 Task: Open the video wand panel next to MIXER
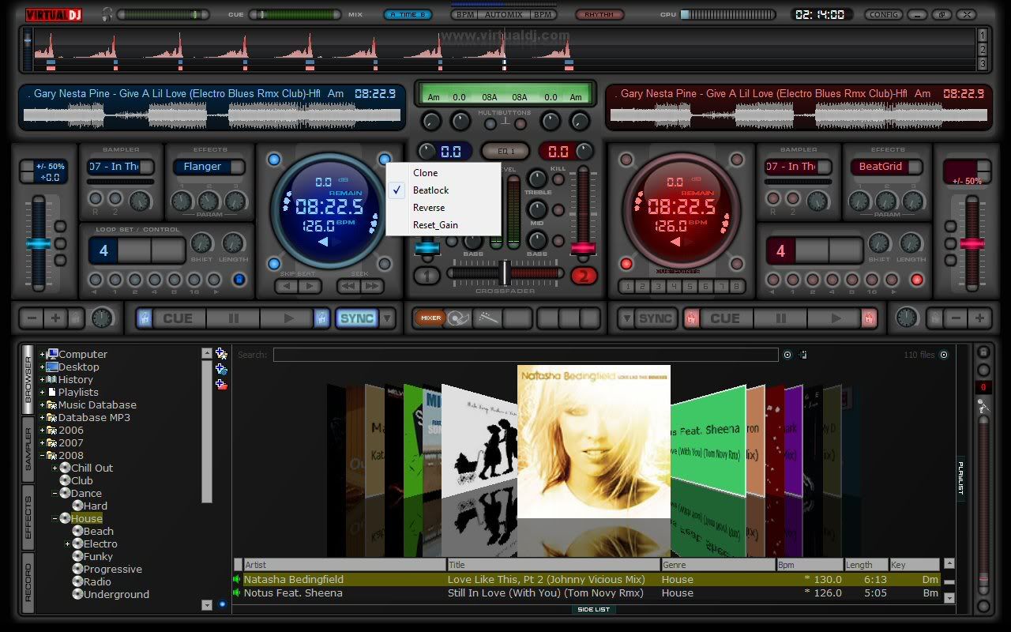pyautogui.click(x=487, y=318)
